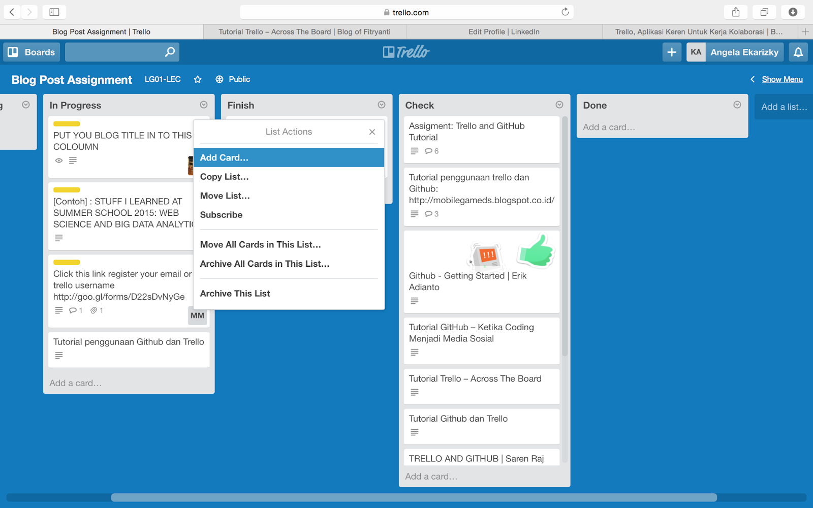The height and width of the screenshot is (508, 813).
Task: Toggle the Safari sidebar button
Action: pyautogui.click(x=54, y=12)
